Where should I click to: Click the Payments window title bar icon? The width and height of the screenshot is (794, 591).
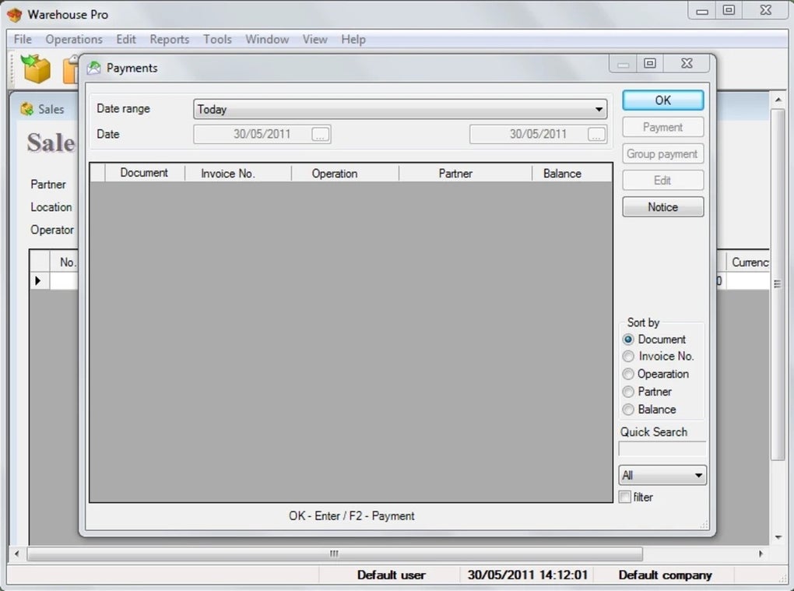[x=94, y=68]
